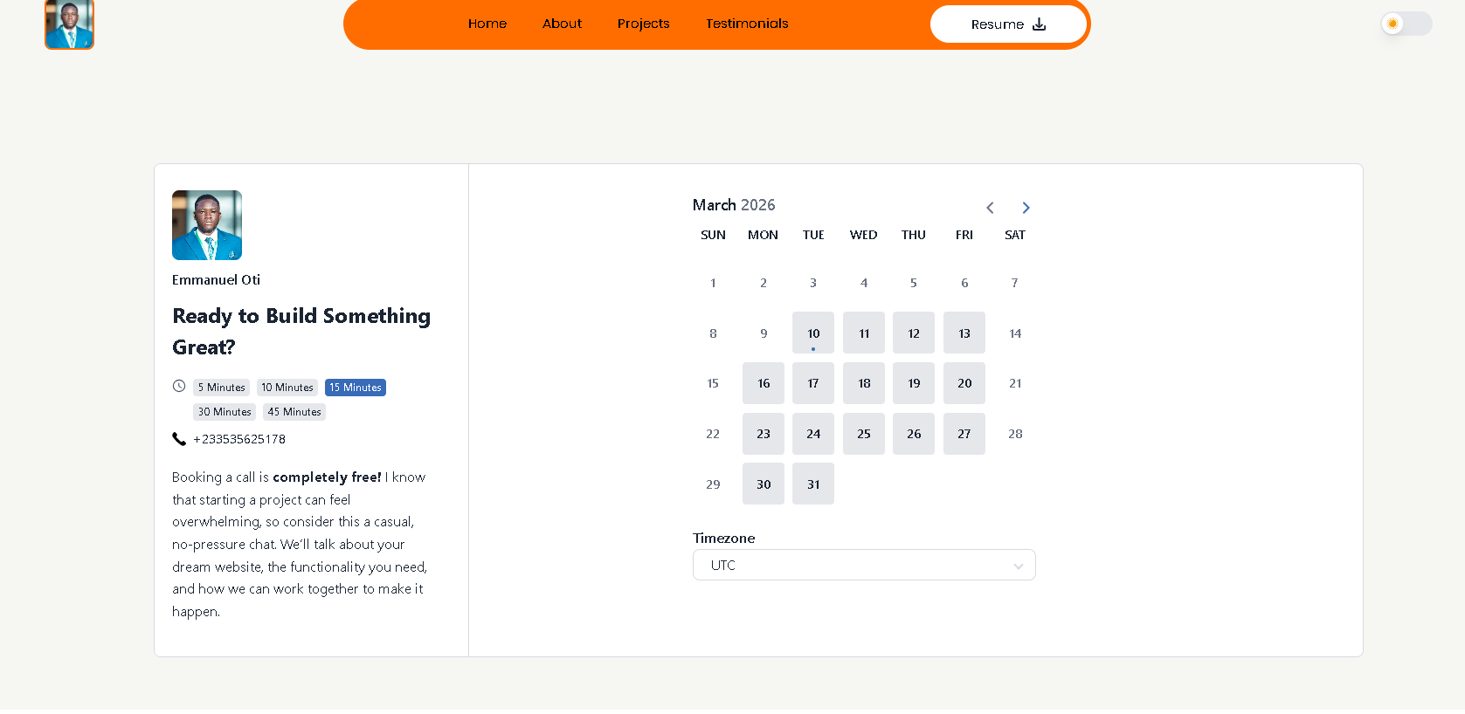This screenshot has width=1465, height=714.
Task: Select the 5 Minutes duration
Action: pos(221,388)
